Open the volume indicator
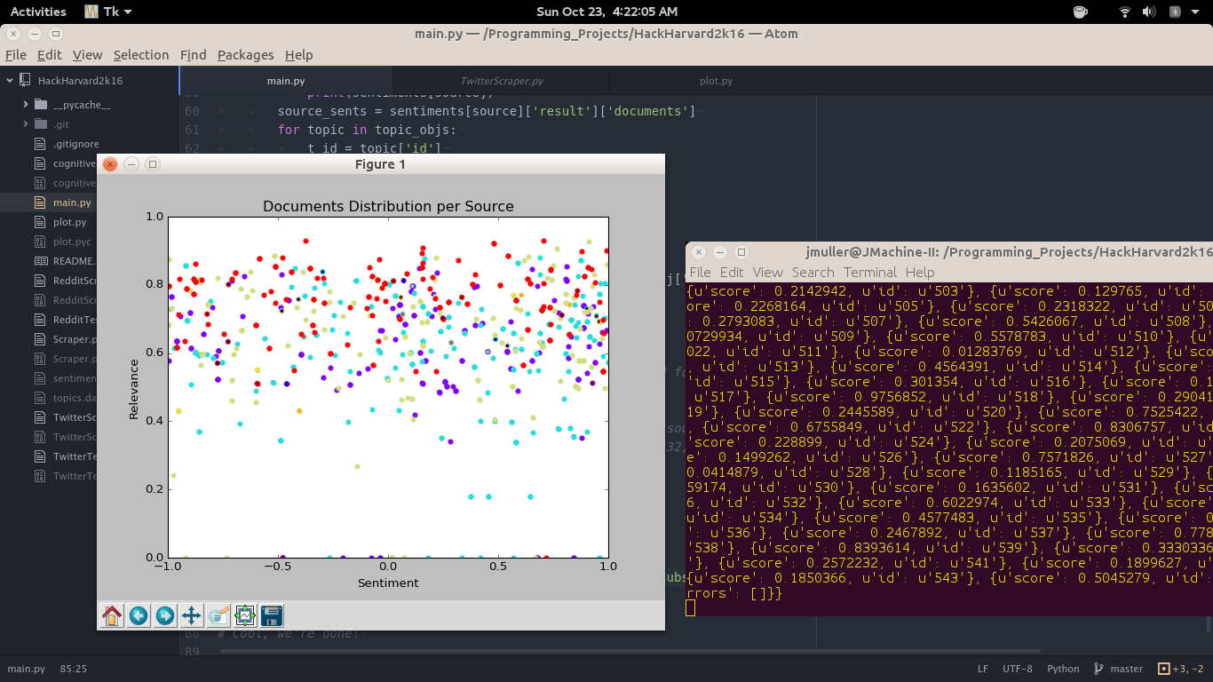 point(1149,12)
